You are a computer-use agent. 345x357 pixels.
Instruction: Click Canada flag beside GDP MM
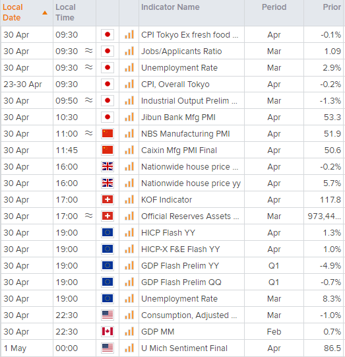(x=108, y=331)
